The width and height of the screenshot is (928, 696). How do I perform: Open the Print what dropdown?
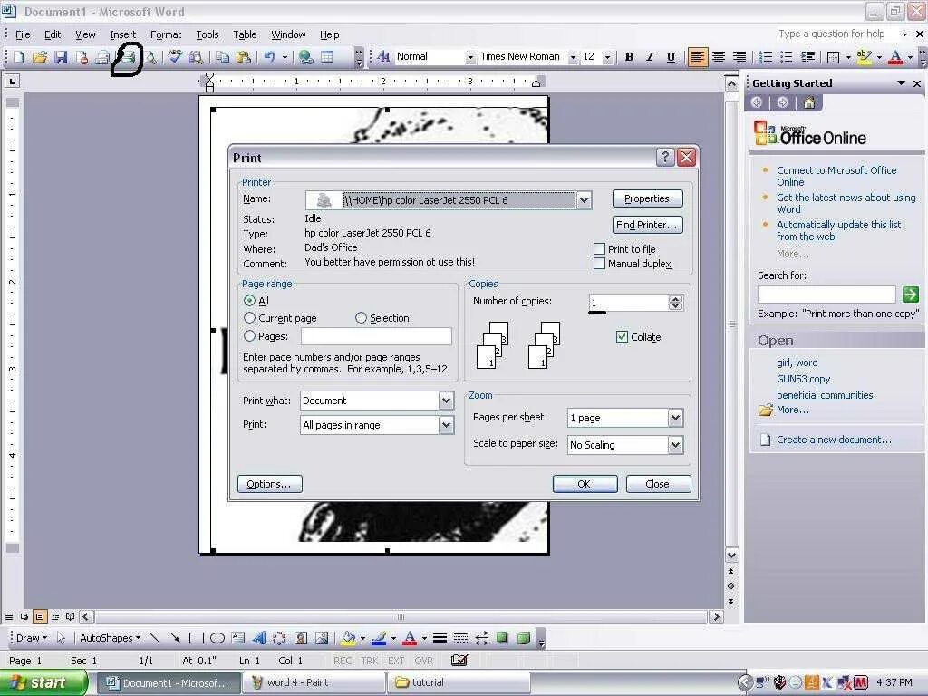446,401
